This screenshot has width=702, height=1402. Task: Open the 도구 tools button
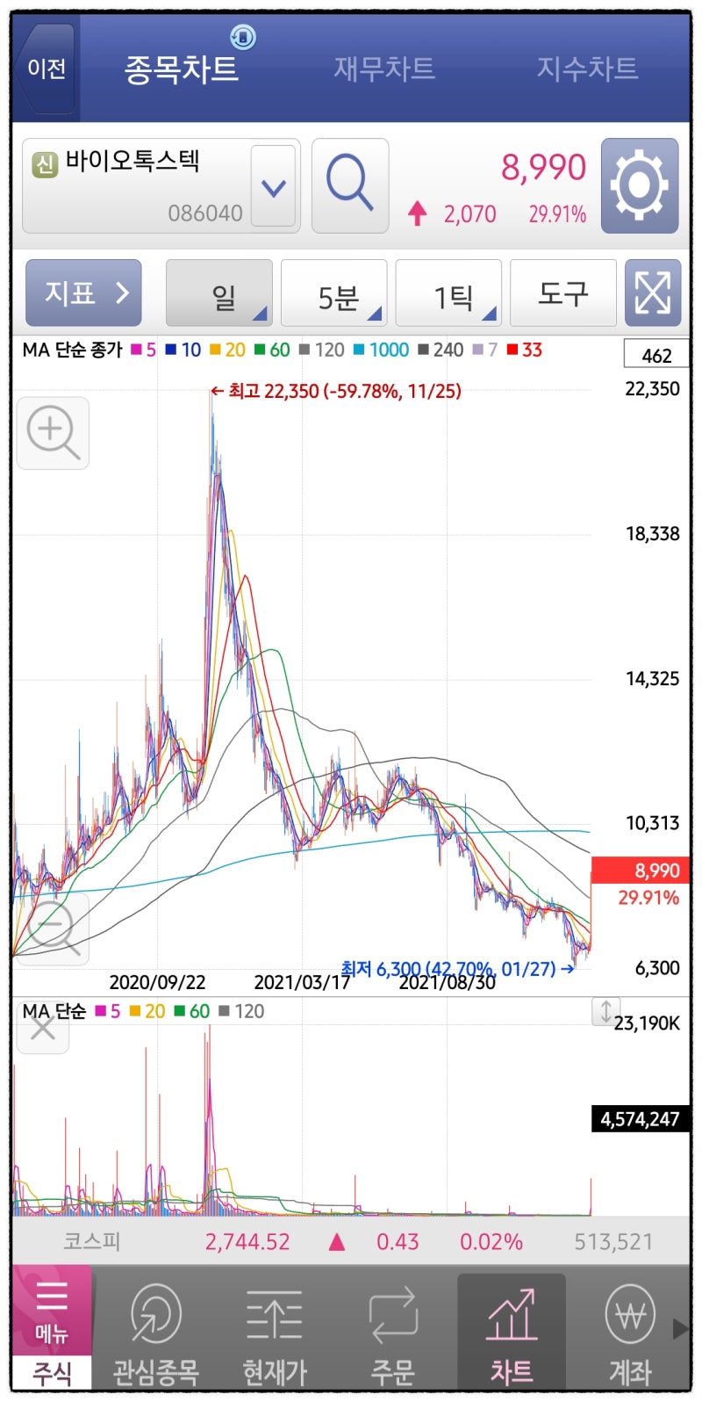coord(562,293)
